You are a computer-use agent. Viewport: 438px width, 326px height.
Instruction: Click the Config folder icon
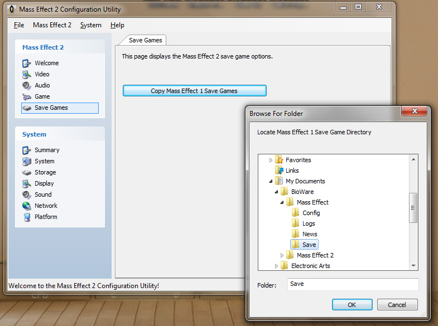coord(296,213)
